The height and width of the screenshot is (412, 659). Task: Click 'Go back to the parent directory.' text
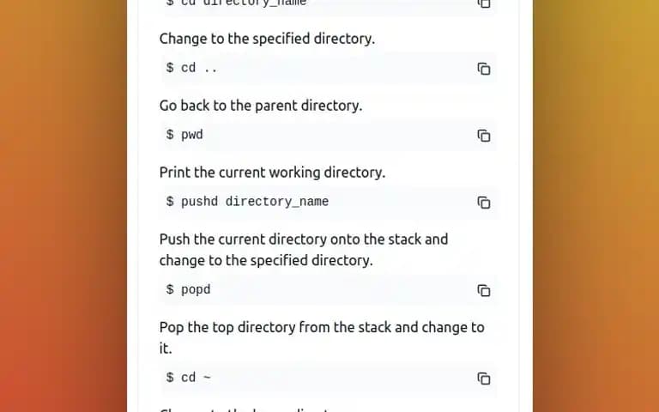261,106
